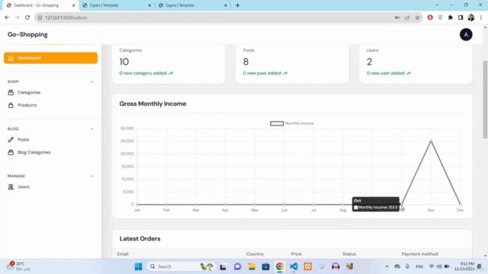
Task: Close the second Ogani | Template tab
Action: (x=226, y=5)
